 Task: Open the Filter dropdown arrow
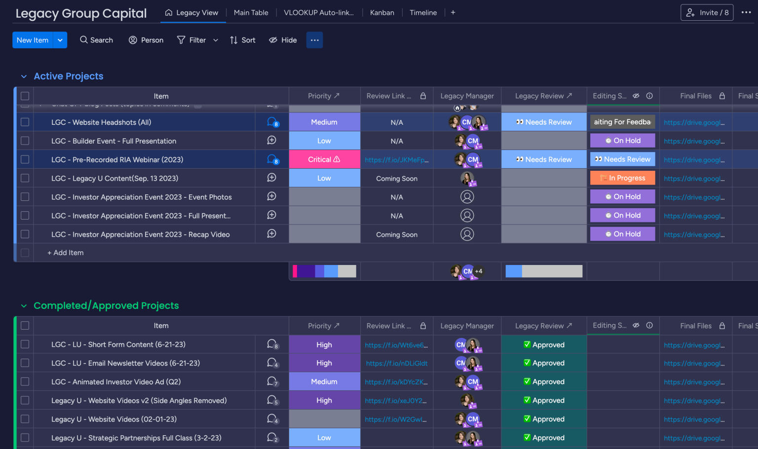[216, 40]
